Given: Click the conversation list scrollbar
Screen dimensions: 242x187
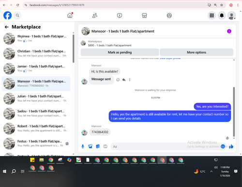Looking at the screenshot, I should [x=74, y=48].
